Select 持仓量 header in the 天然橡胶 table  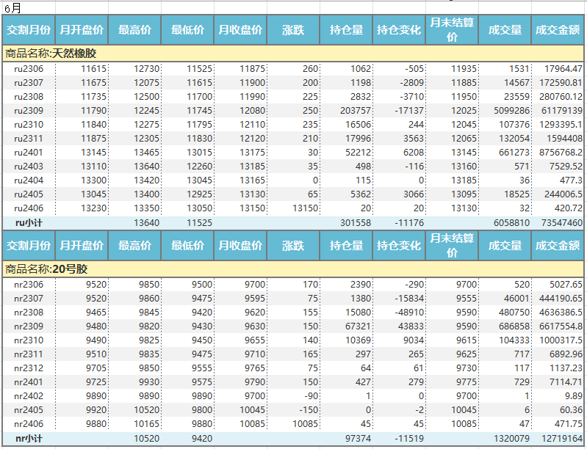pos(346,30)
